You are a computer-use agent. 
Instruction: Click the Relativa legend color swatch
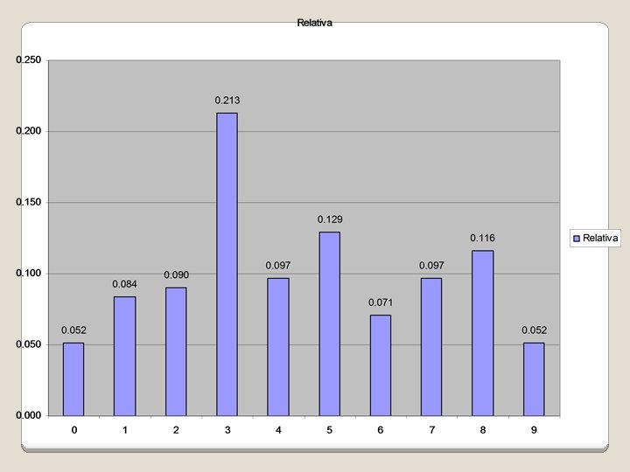click(577, 239)
